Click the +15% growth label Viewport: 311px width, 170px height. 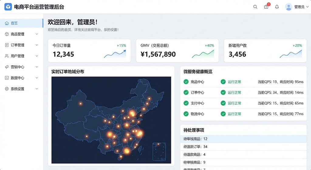[x=121, y=46]
